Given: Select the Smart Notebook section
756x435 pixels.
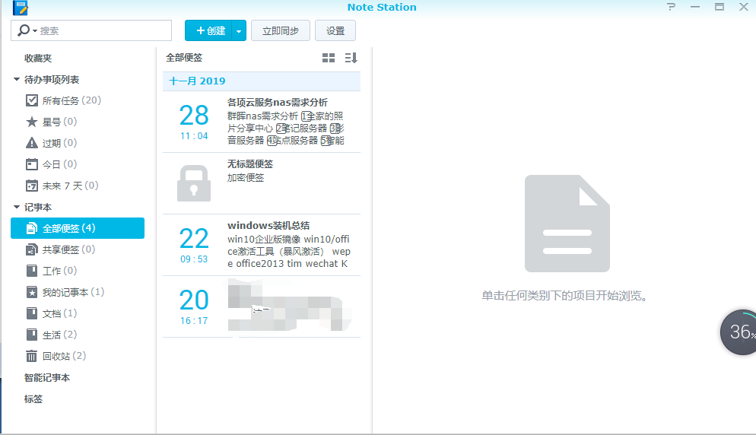Looking at the screenshot, I should tap(47, 377).
